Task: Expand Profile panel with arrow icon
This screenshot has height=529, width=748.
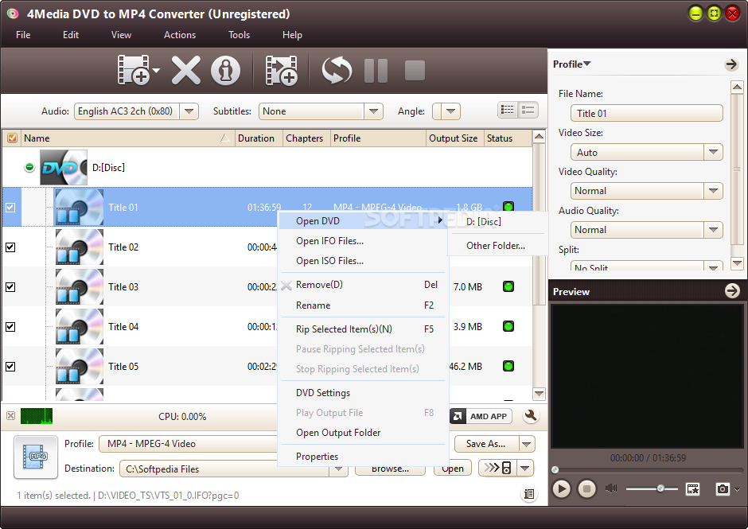Action: [x=731, y=64]
